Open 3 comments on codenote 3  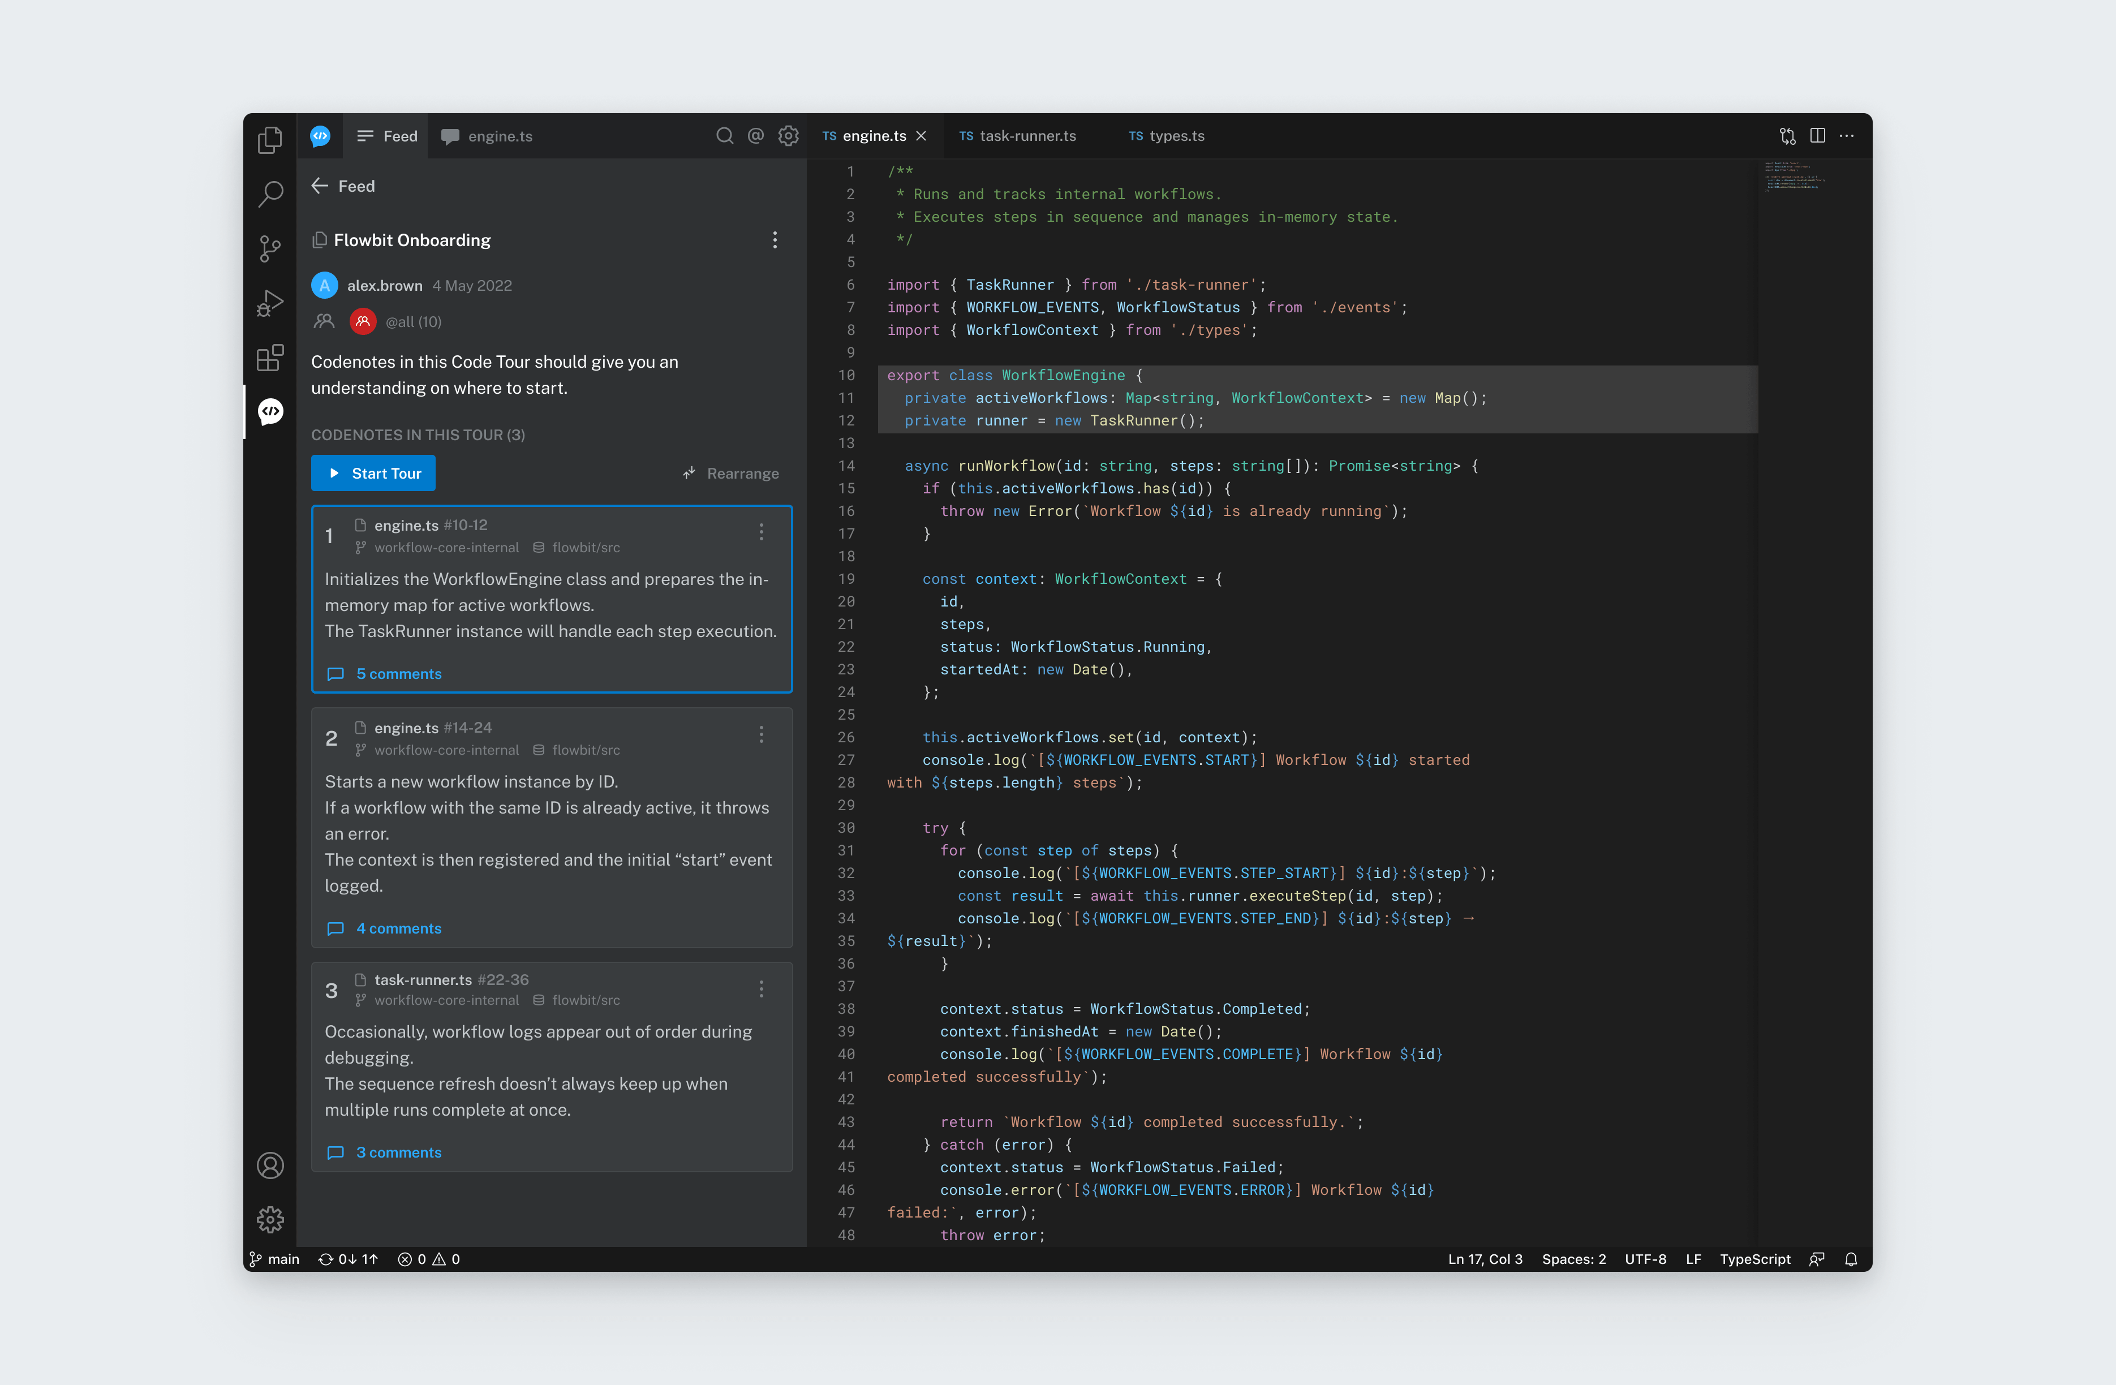[384, 1152]
